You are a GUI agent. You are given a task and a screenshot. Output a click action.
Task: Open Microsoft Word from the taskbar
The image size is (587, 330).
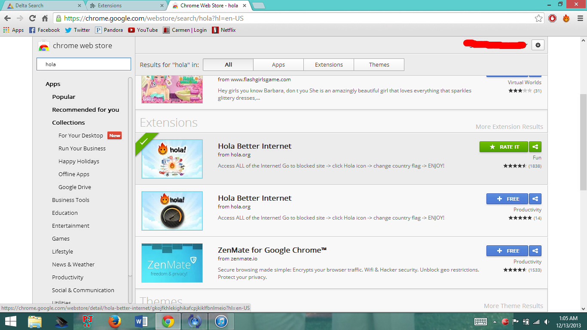pos(141,321)
